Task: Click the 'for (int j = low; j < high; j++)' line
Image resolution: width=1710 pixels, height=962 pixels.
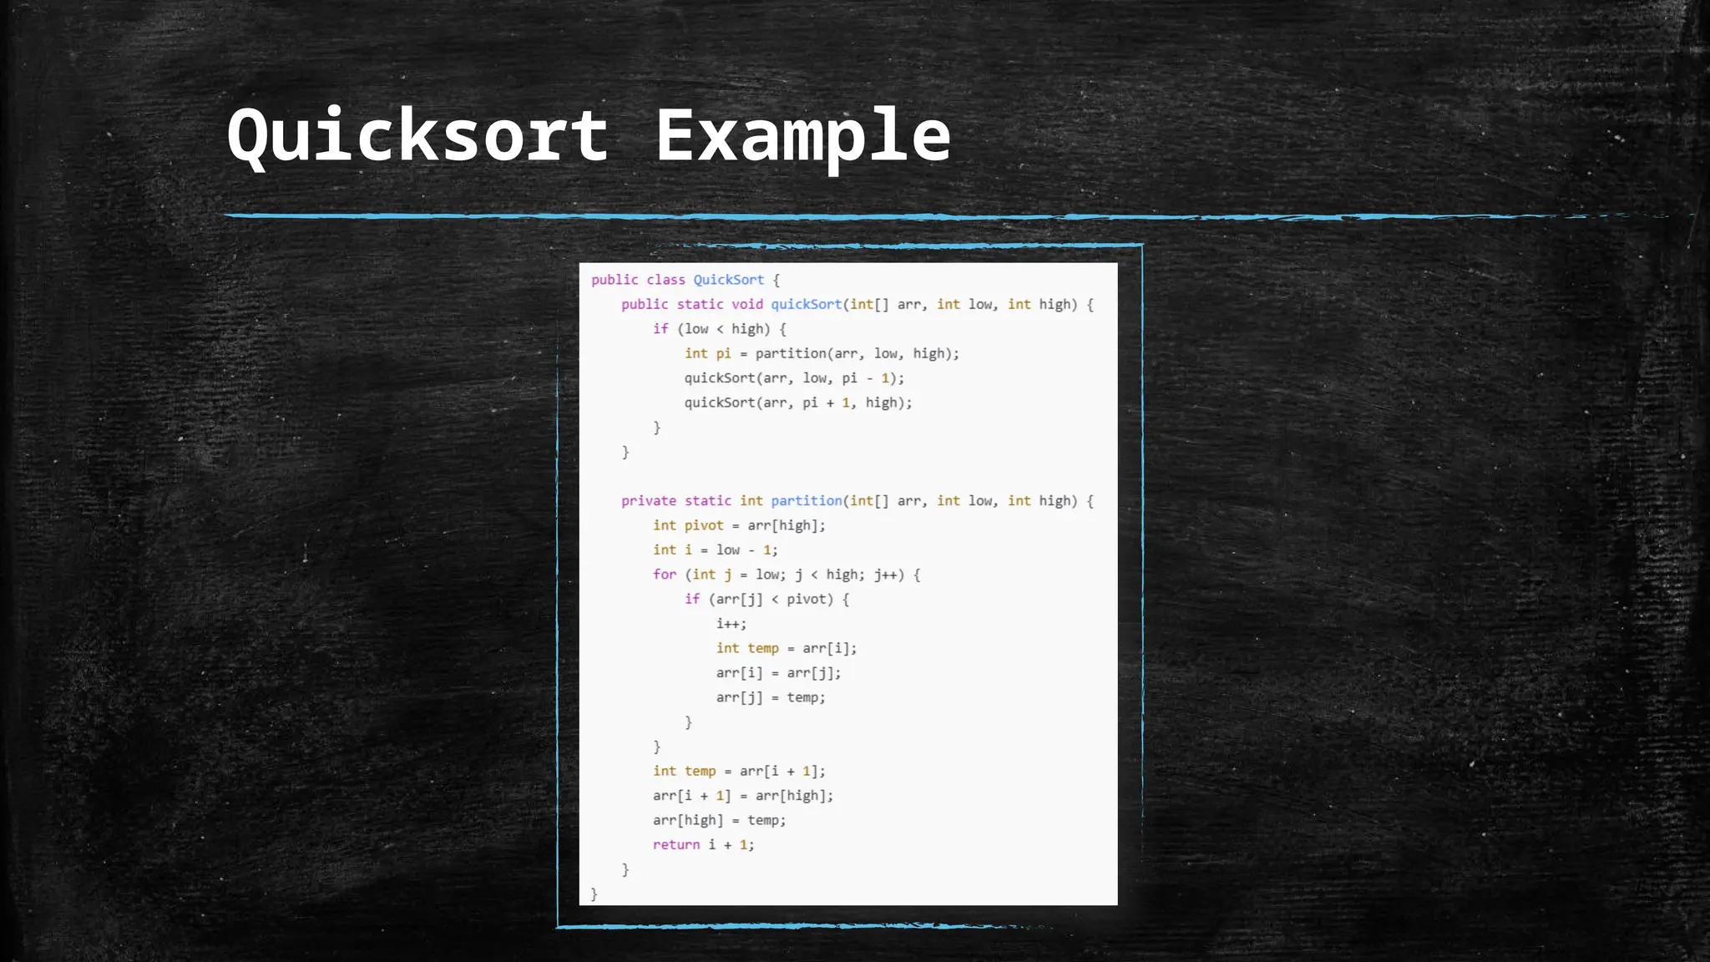Action: click(787, 575)
